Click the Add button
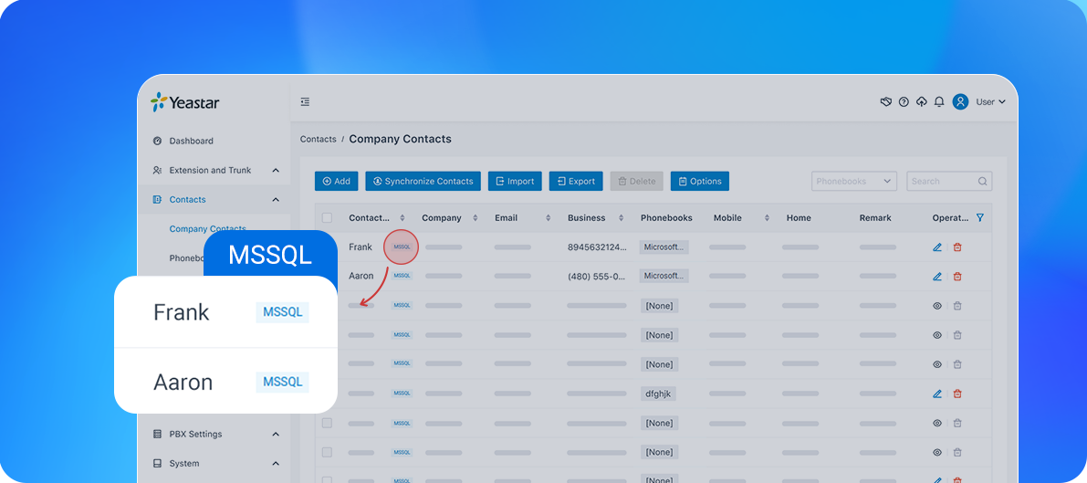Screen dimensions: 1087x483 (x=336, y=181)
